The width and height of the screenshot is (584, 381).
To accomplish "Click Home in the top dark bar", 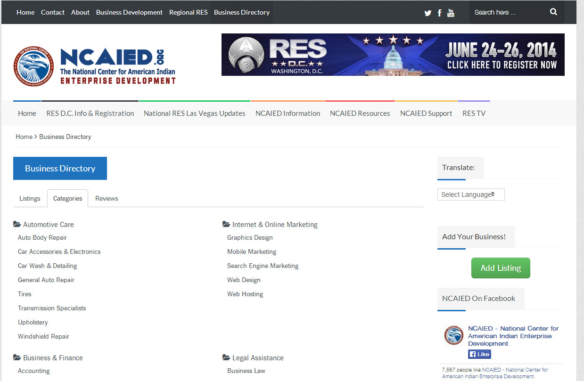I will coord(25,12).
